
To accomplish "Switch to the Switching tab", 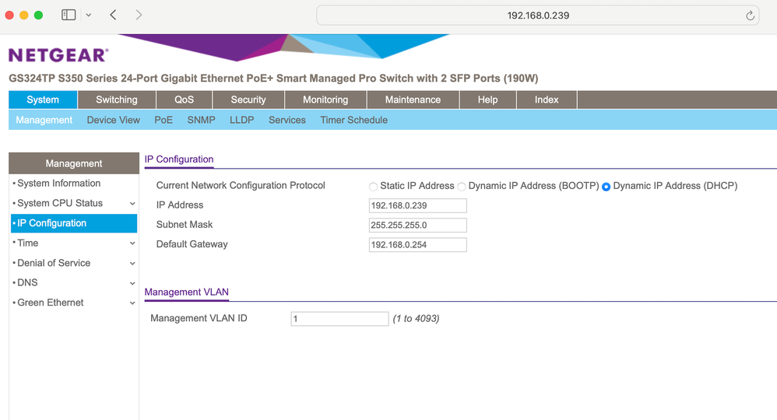I will (117, 100).
